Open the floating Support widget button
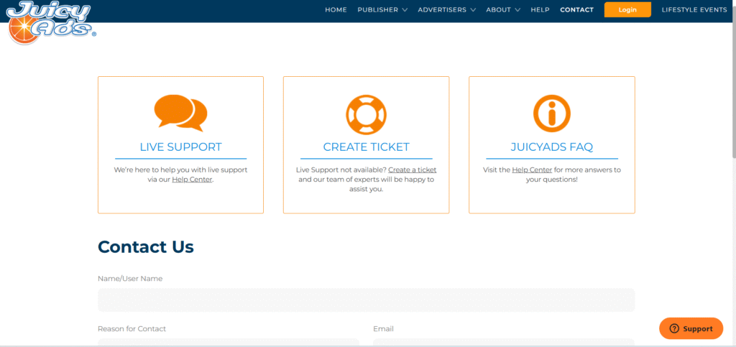The image size is (736, 347). click(691, 329)
